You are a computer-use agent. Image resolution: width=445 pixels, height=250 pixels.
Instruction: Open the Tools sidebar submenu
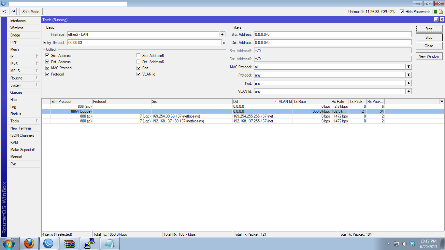24,121
